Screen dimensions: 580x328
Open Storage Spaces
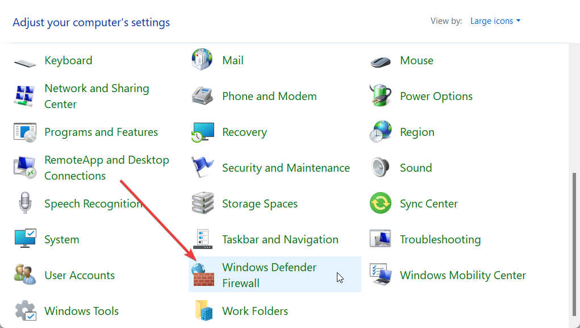(259, 204)
